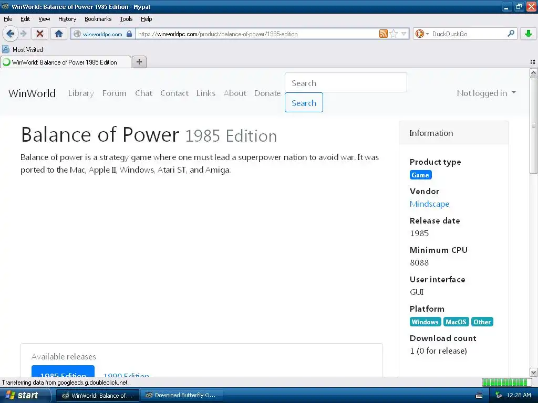Image resolution: width=538 pixels, height=403 pixels.
Task: Open the Donate nav link
Action: point(267,93)
